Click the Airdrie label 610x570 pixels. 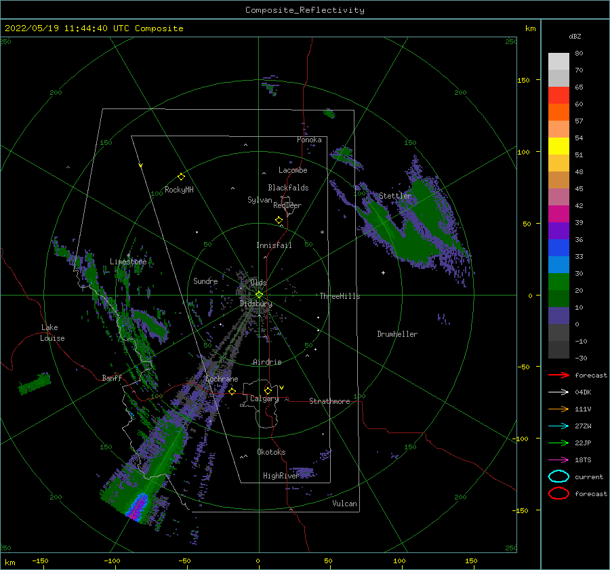point(267,362)
